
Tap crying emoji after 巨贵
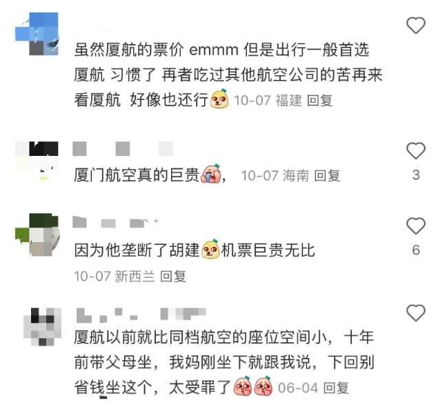pyautogui.click(x=210, y=174)
